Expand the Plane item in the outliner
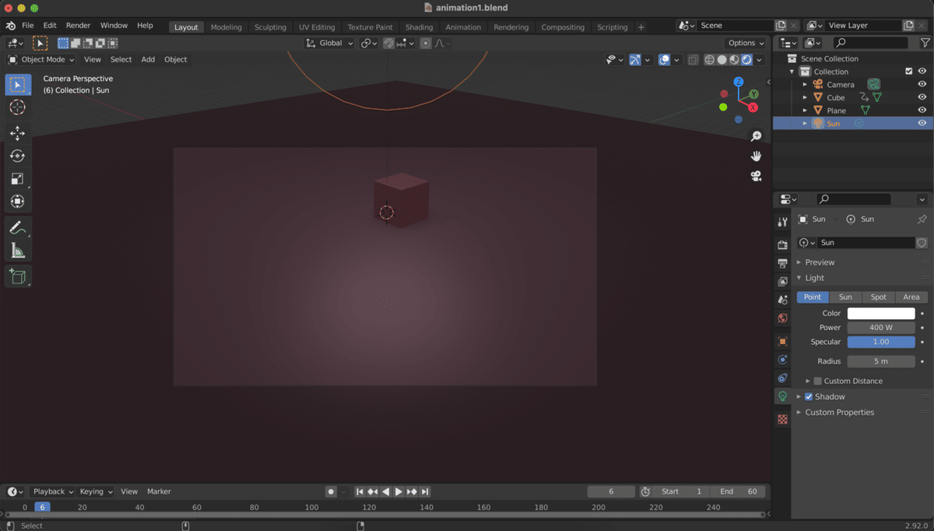The height and width of the screenshot is (531, 934). coord(805,111)
